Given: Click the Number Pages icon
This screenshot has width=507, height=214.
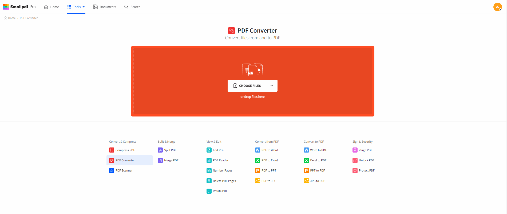Looking at the screenshot, I should 209,170.
